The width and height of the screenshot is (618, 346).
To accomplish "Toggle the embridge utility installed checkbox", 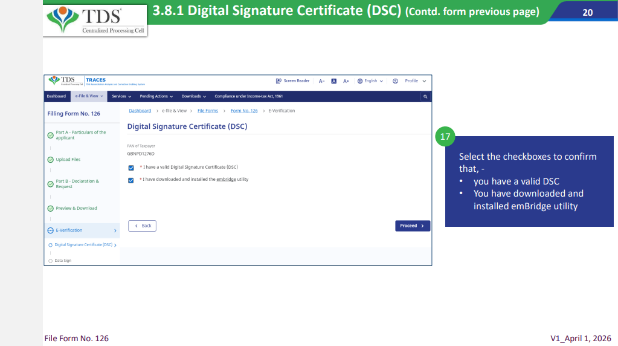I will (x=131, y=180).
